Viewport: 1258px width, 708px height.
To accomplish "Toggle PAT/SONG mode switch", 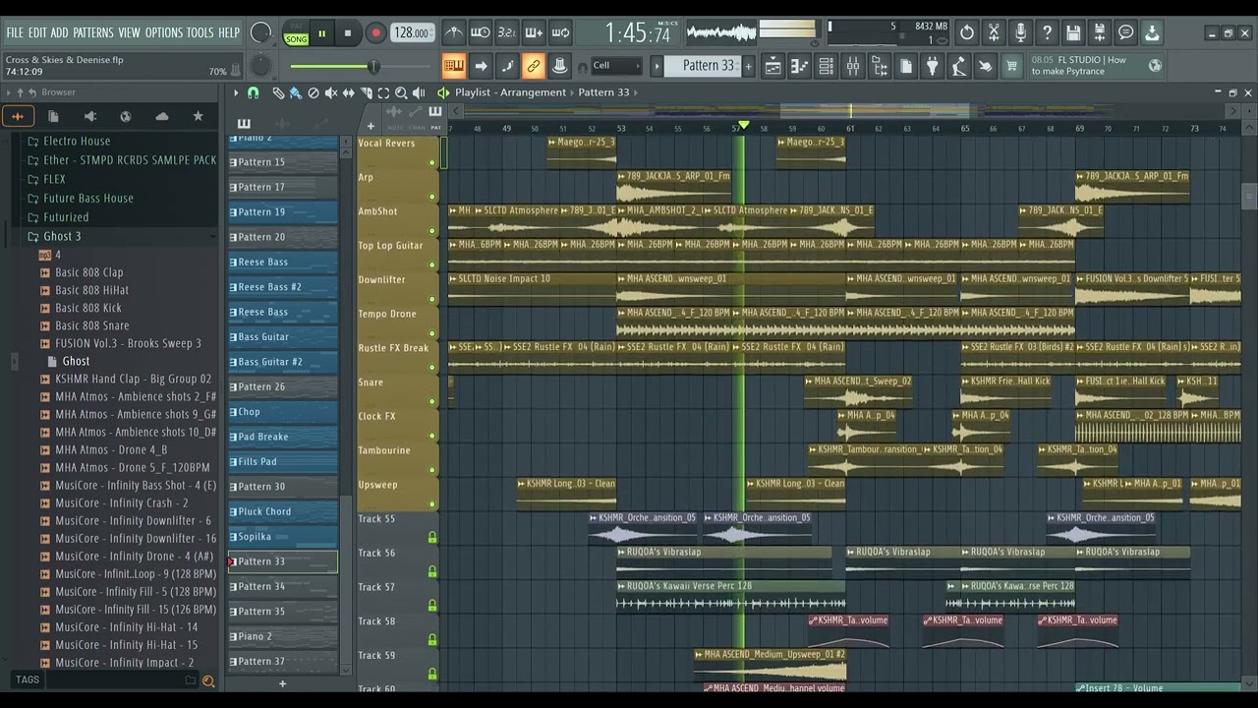I will [295, 33].
